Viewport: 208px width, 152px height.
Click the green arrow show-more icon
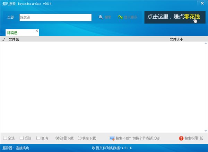pyautogui.click(x=120, y=17)
